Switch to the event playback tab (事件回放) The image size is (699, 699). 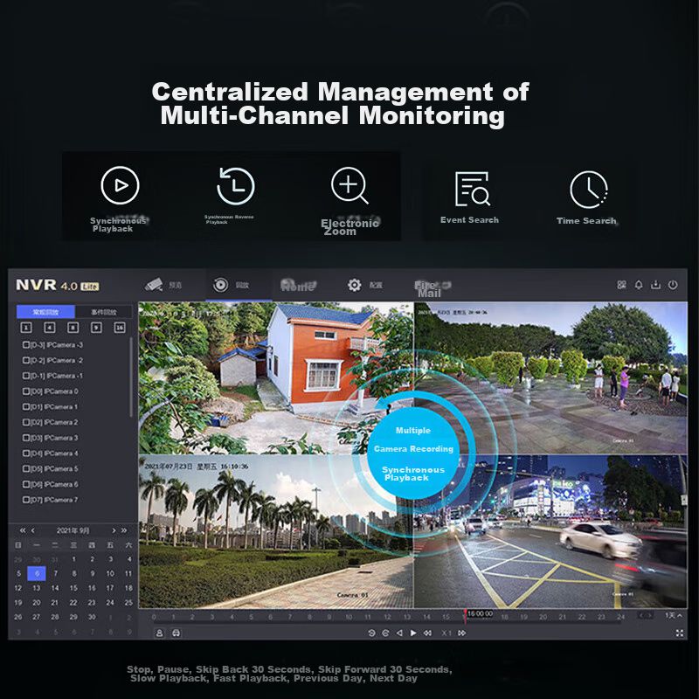pyautogui.click(x=103, y=312)
